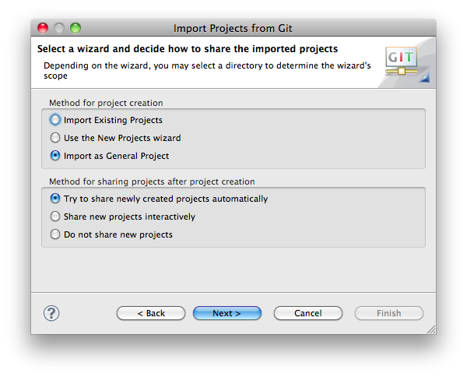Cancel the Git import wizard
467x377 pixels.
(x=308, y=313)
